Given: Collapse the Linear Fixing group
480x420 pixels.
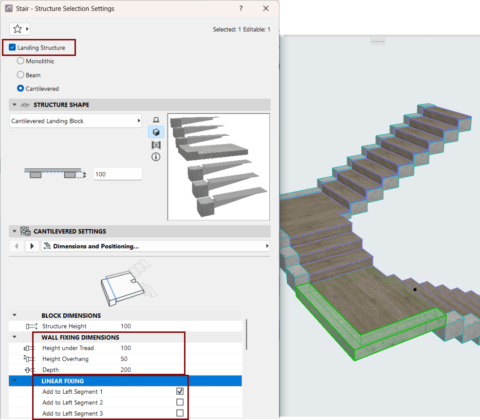Looking at the screenshot, I should [15, 381].
